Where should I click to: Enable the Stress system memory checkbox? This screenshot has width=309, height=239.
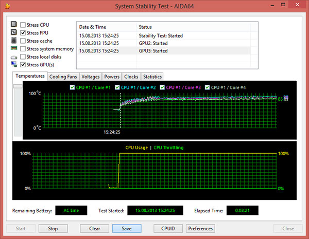tap(23, 49)
